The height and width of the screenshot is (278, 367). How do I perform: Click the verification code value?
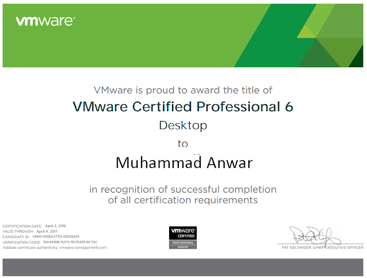click(70, 242)
